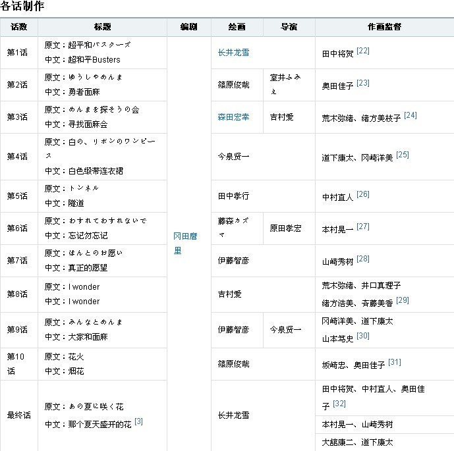Select the 导演 column header
This screenshot has width=454, height=451.
pyautogui.click(x=289, y=27)
